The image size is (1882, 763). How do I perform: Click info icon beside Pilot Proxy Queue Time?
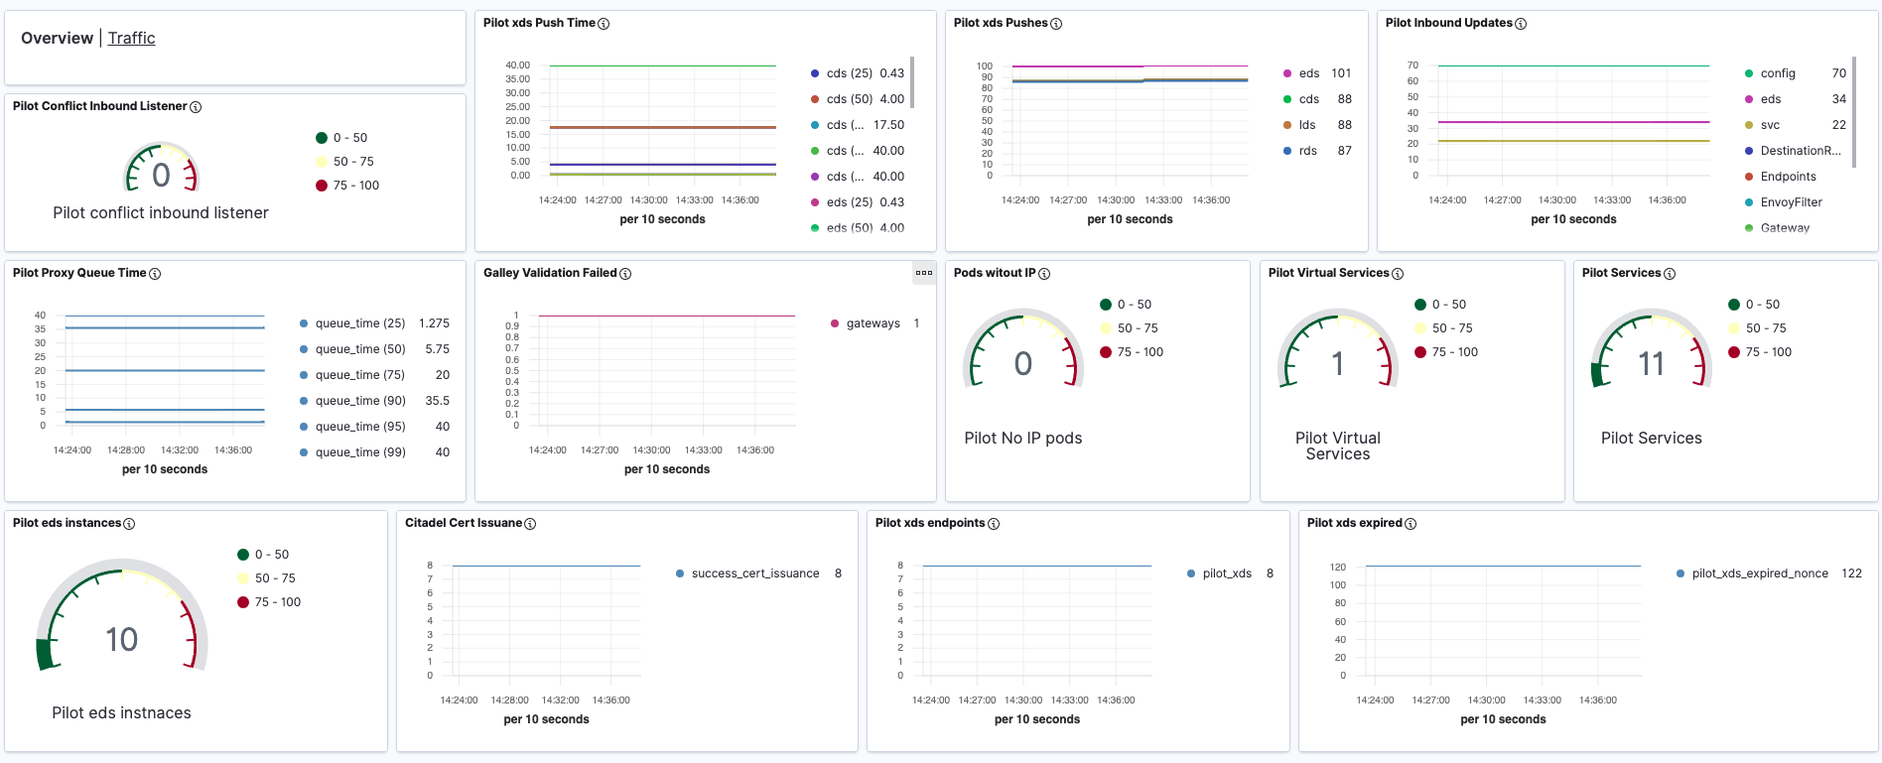[x=155, y=274]
